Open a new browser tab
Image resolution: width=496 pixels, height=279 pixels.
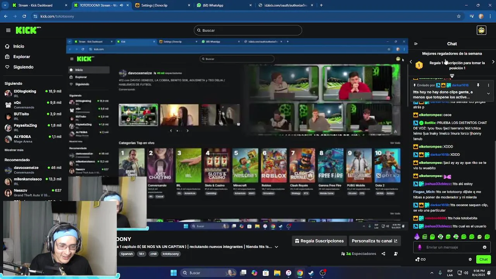click(321, 5)
